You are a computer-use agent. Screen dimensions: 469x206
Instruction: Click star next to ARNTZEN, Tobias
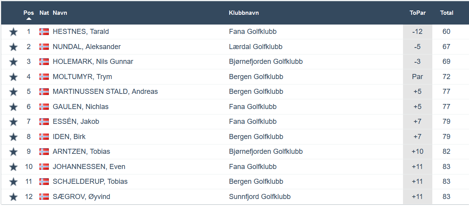(x=14, y=152)
